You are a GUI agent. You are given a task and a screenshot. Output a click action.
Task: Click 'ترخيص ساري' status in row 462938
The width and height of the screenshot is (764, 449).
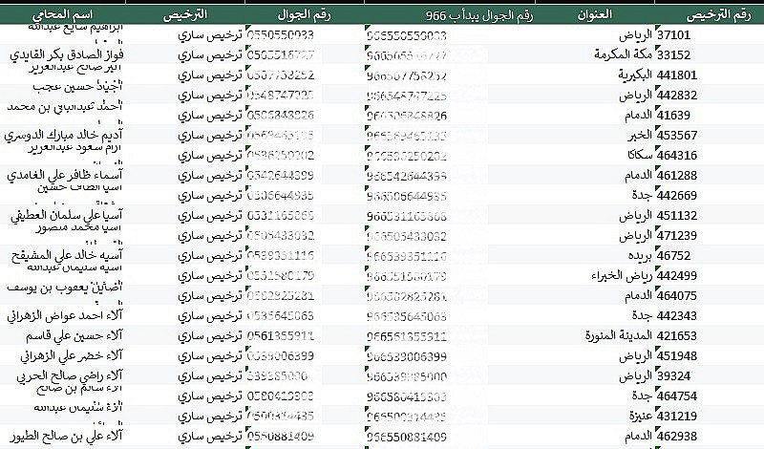pyautogui.click(x=210, y=436)
